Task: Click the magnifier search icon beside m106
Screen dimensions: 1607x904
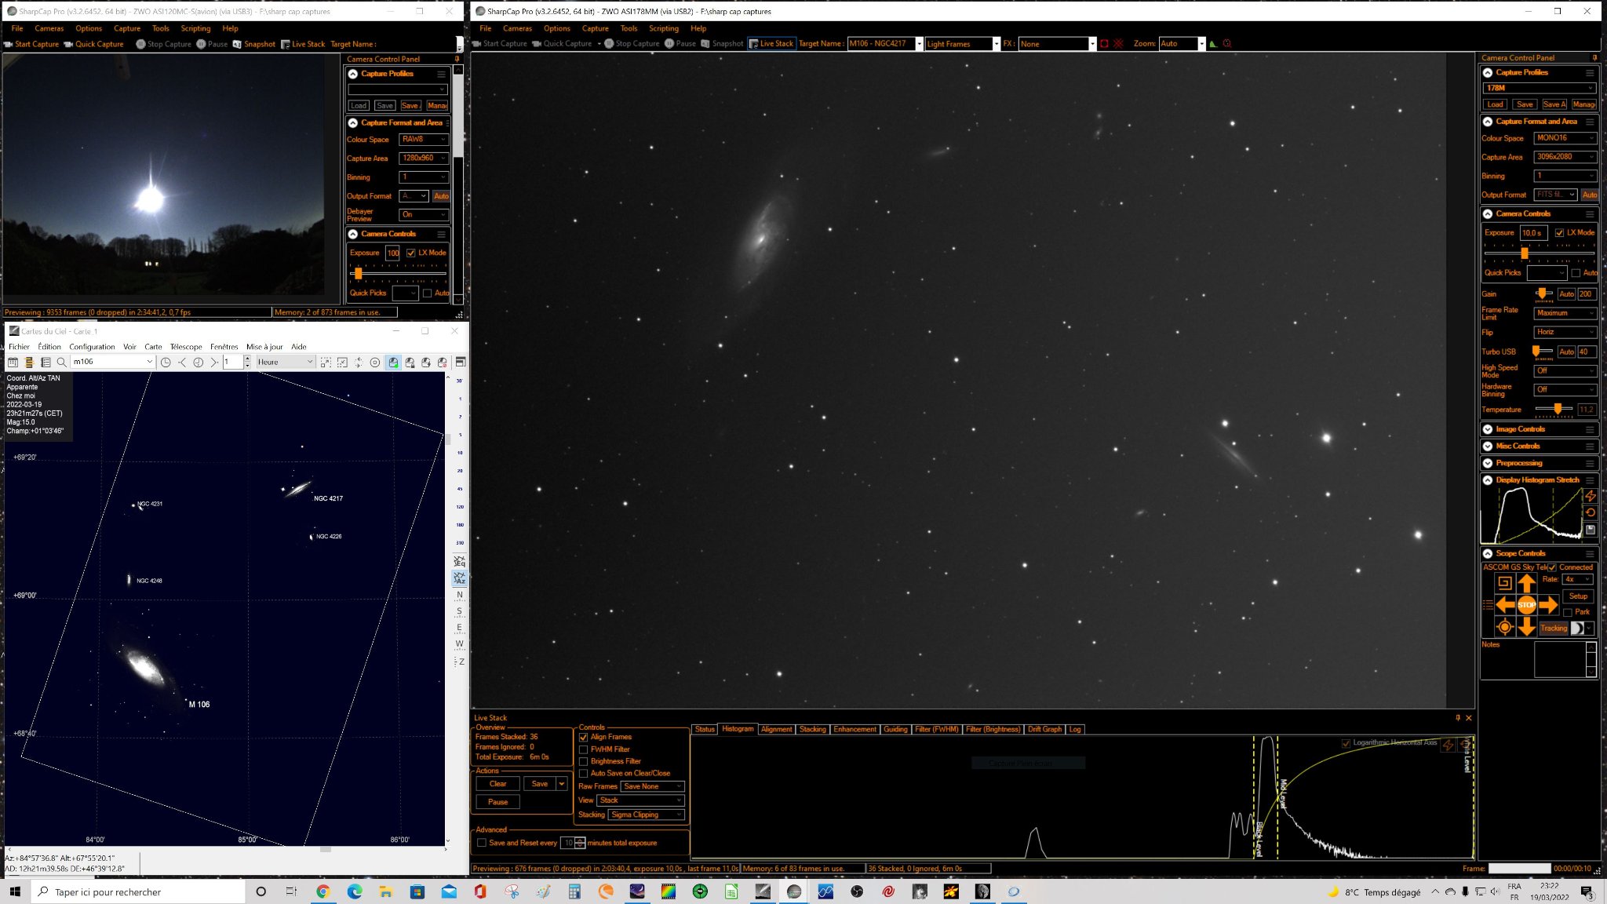Action: [x=61, y=362]
